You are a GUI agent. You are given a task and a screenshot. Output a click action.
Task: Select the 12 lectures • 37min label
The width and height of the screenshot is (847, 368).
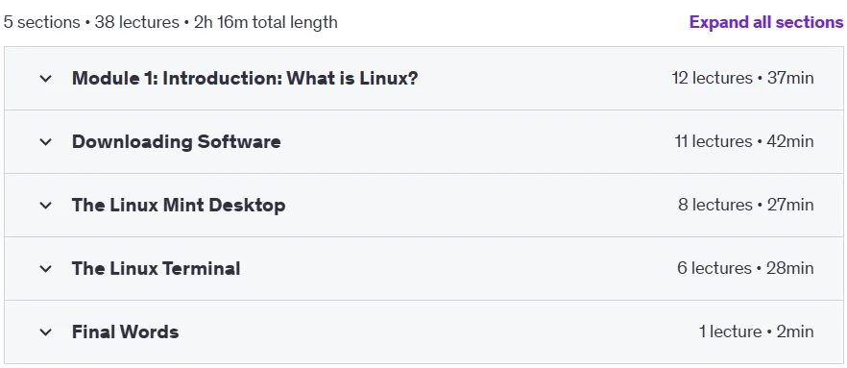click(742, 78)
